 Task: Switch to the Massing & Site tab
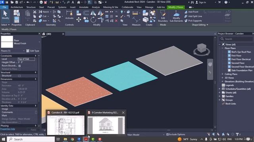pos(111,7)
